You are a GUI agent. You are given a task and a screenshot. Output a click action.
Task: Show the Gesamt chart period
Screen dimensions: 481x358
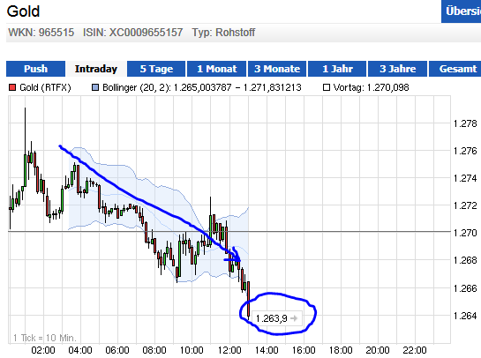click(x=455, y=69)
